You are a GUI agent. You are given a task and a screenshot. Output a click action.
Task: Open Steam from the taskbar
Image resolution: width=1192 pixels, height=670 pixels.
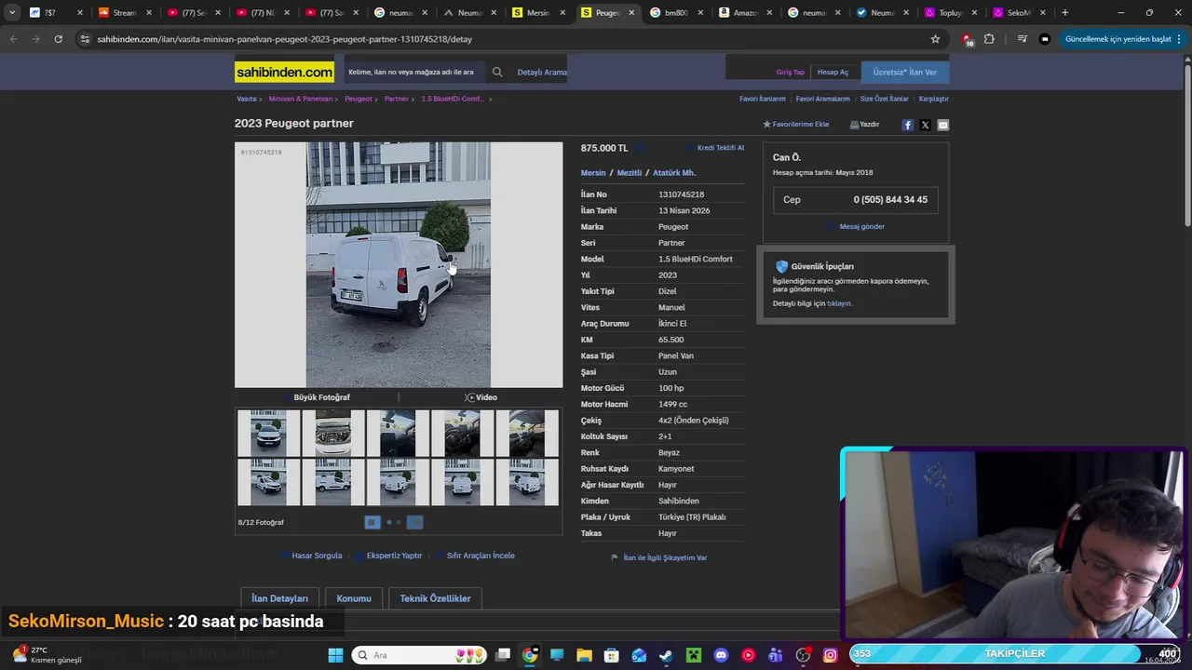[666, 655]
